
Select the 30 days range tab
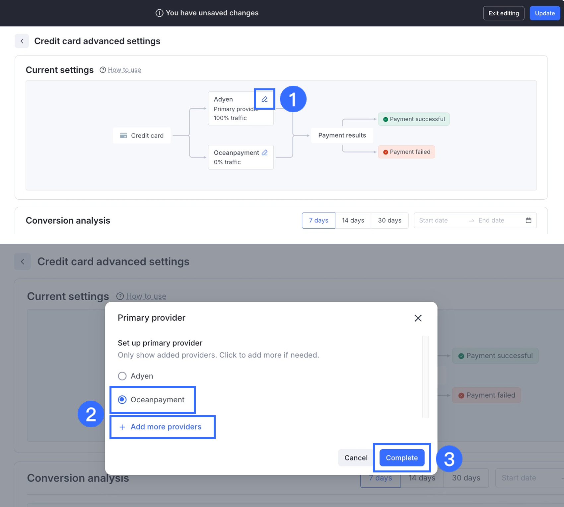(389, 220)
